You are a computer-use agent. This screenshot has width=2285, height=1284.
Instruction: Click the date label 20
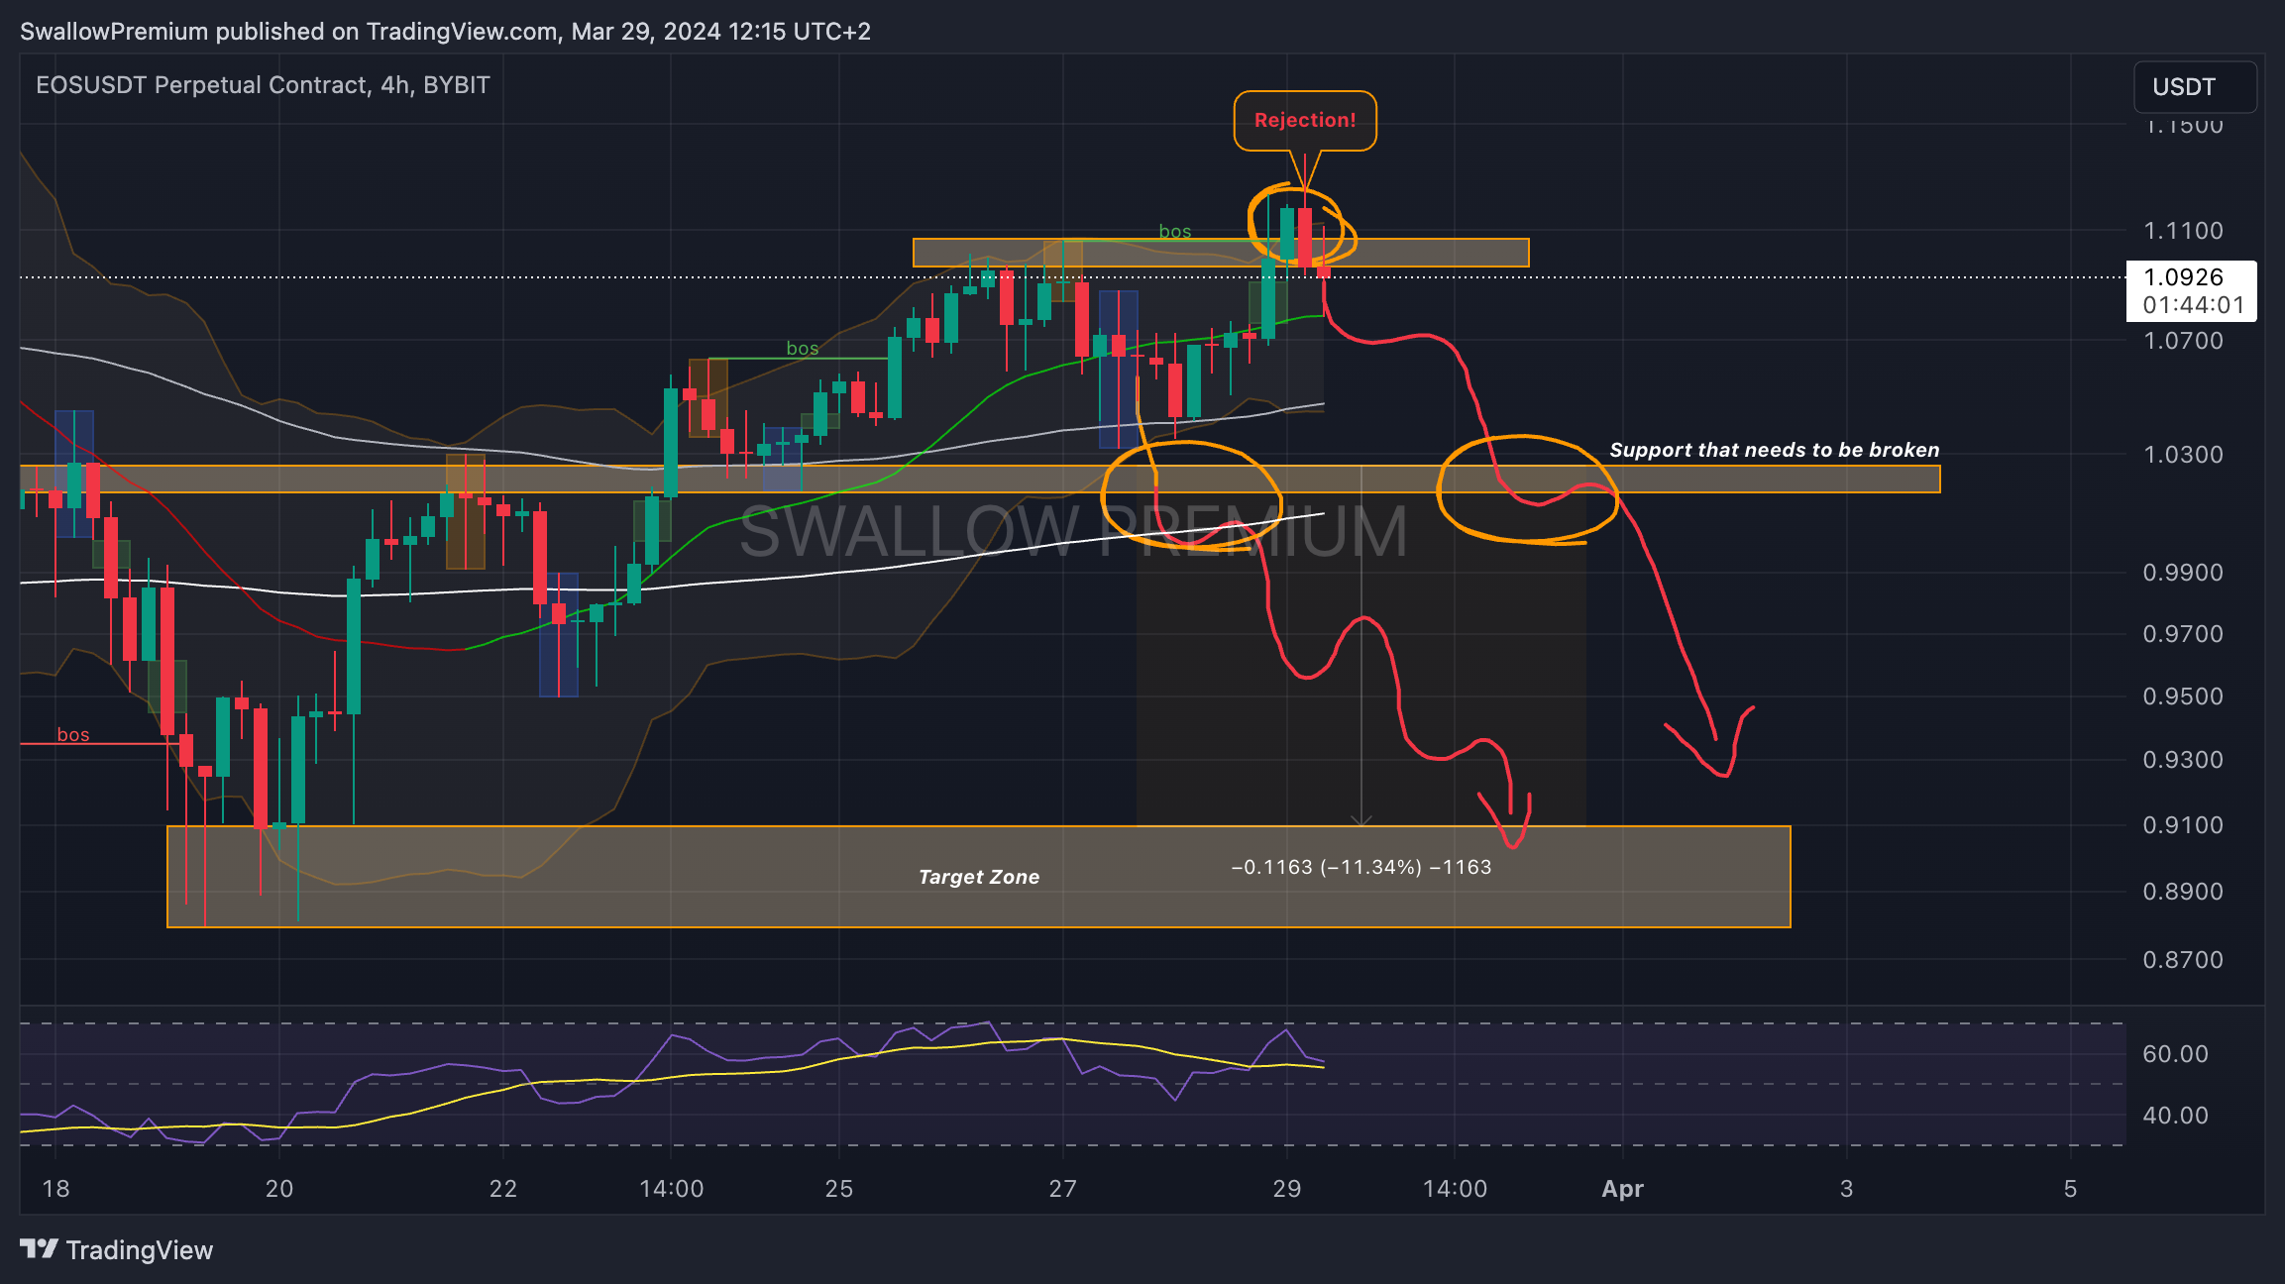(279, 1189)
